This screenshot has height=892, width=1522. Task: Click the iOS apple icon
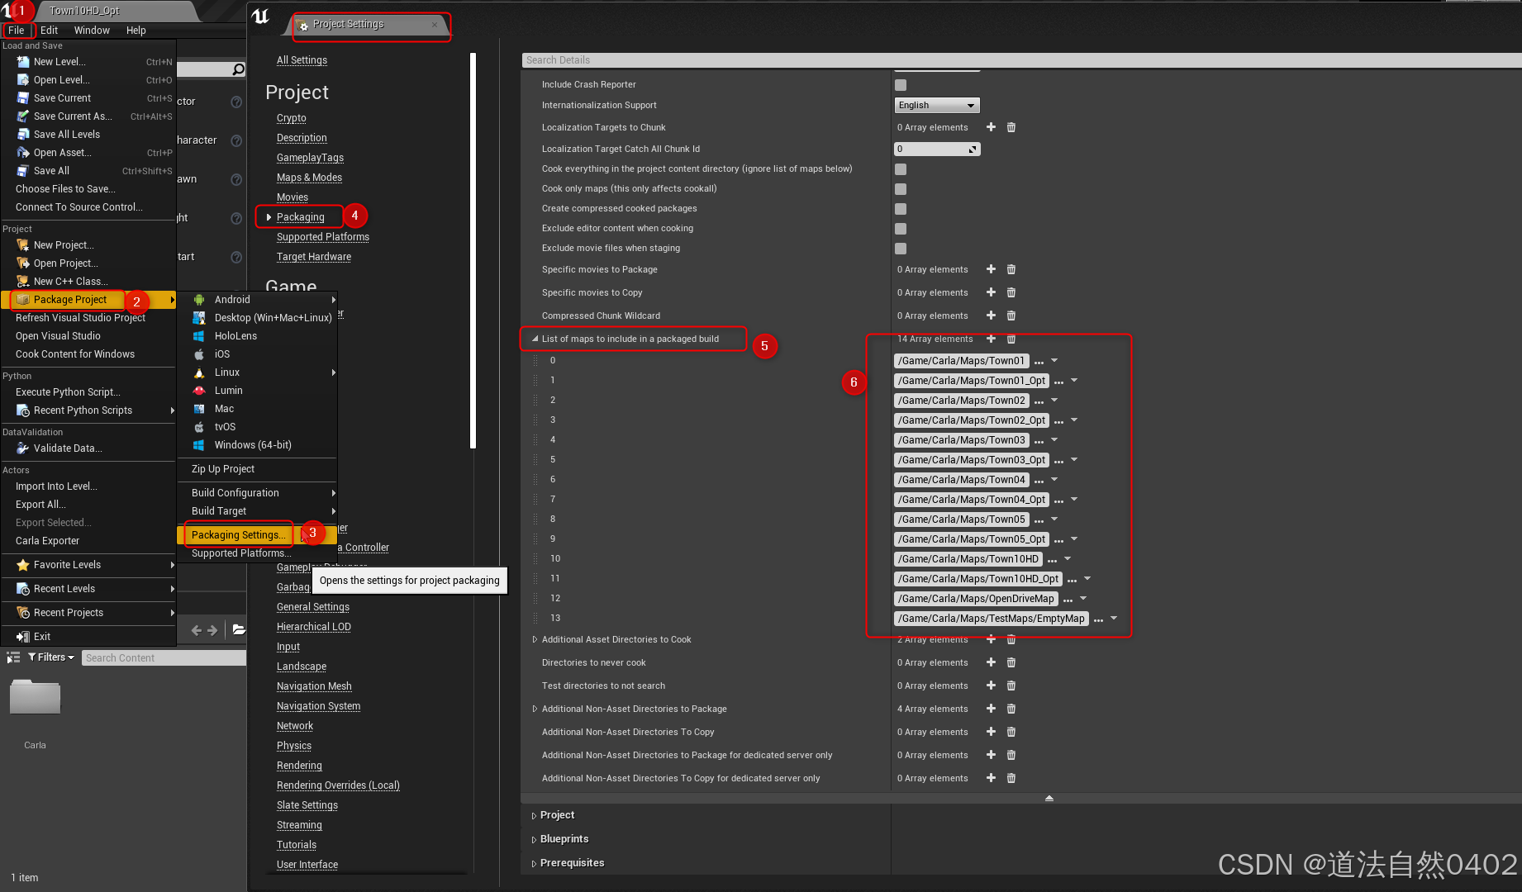point(199,354)
